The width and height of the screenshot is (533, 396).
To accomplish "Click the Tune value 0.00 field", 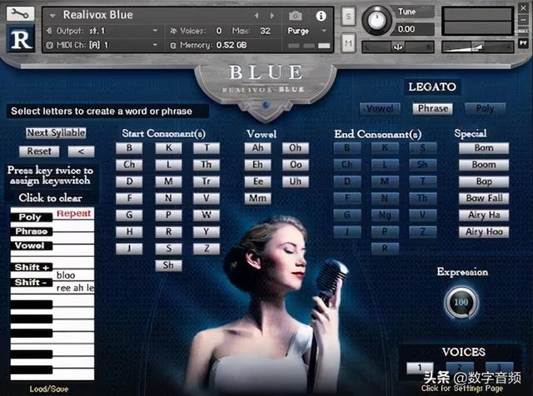I will pyautogui.click(x=414, y=30).
